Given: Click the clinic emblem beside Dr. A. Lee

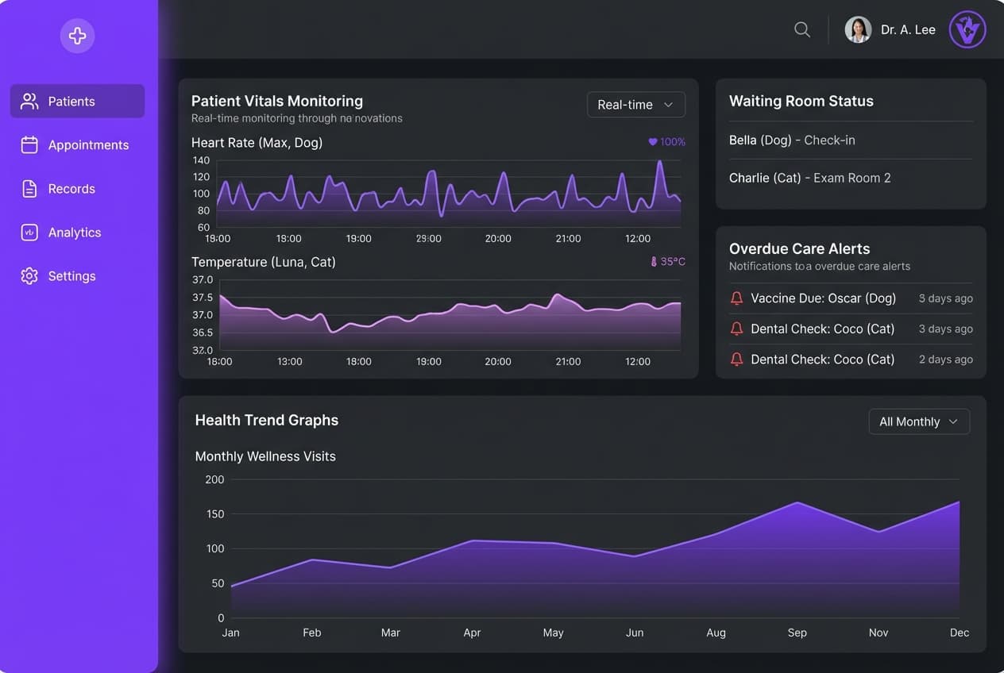Looking at the screenshot, I should [x=967, y=29].
